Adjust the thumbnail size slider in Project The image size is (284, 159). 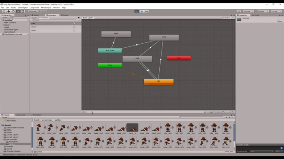click(229, 151)
